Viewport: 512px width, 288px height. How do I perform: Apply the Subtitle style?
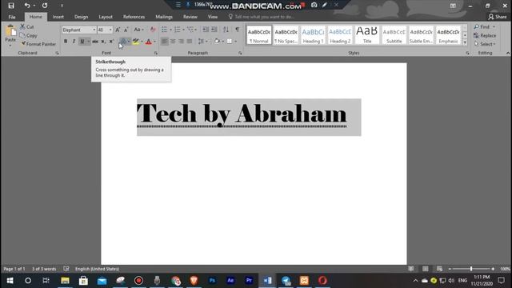coord(394,35)
